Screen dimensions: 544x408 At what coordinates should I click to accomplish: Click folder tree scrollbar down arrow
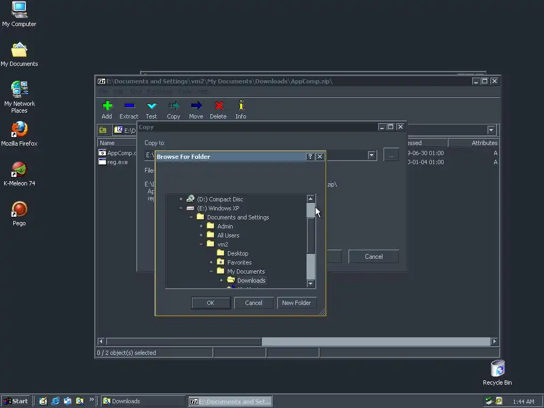[310, 284]
